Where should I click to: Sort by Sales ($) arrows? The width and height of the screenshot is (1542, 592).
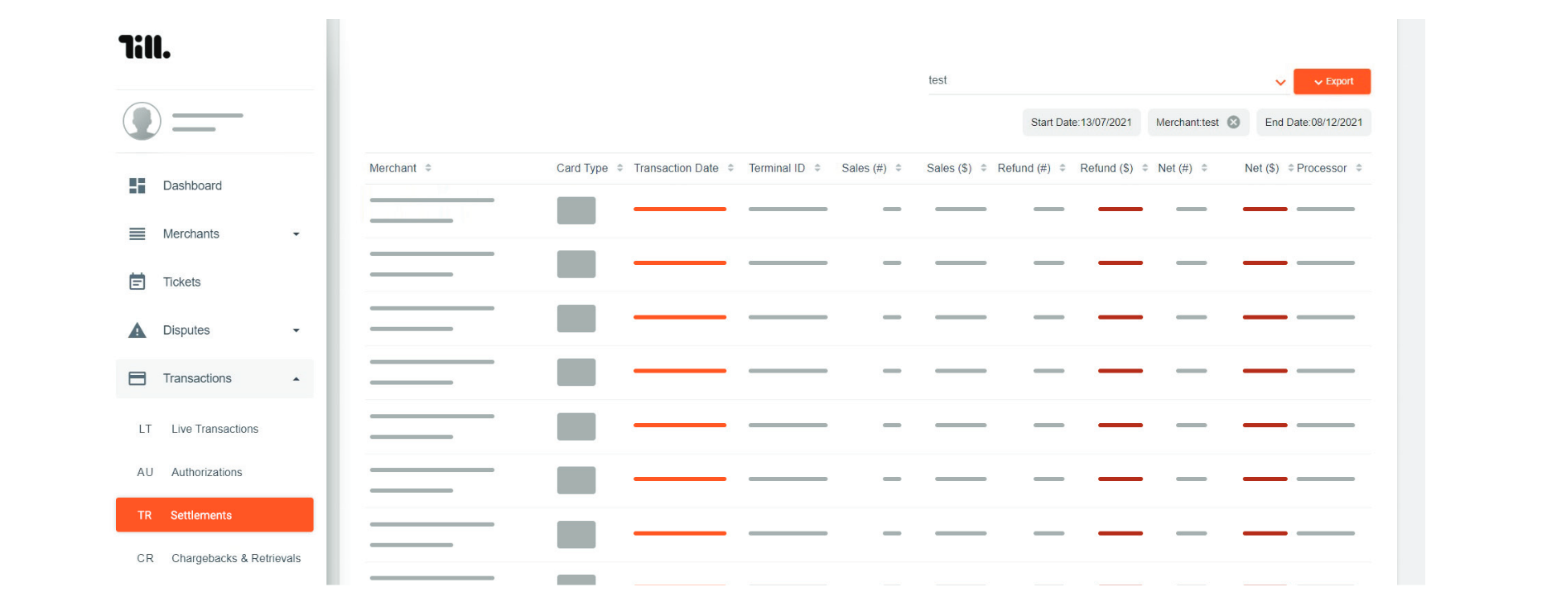pos(984,168)
